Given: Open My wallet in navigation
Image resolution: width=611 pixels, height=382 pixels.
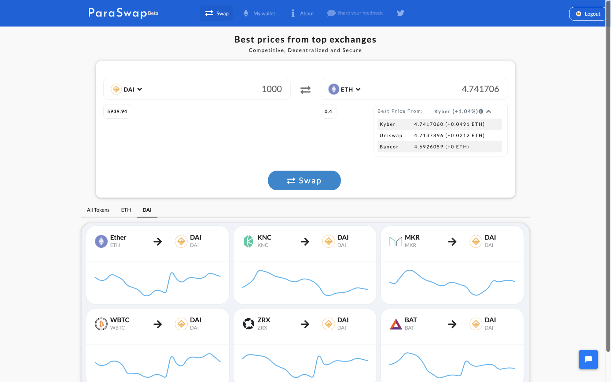Looking at the screenshot, I should click(x=259, y=13).
